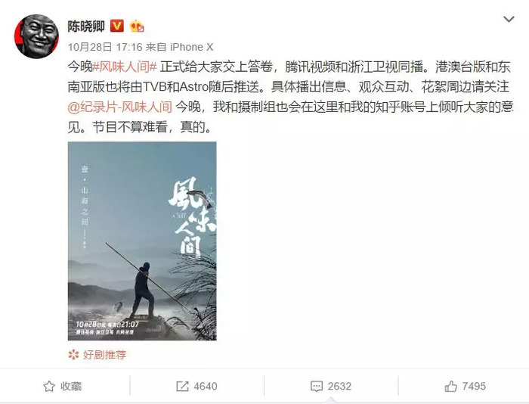
Task: Open the 风味人间 poster thumbnail
Action: (x=142, y=241)
